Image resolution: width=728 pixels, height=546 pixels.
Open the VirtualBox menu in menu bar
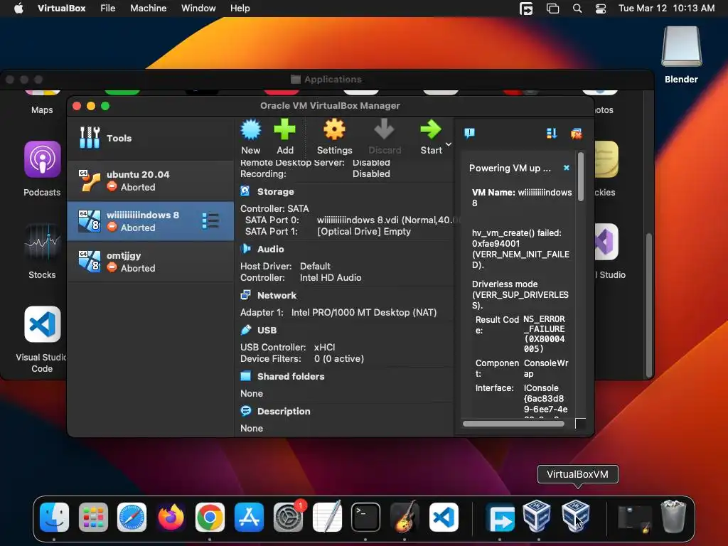point(61,8)
